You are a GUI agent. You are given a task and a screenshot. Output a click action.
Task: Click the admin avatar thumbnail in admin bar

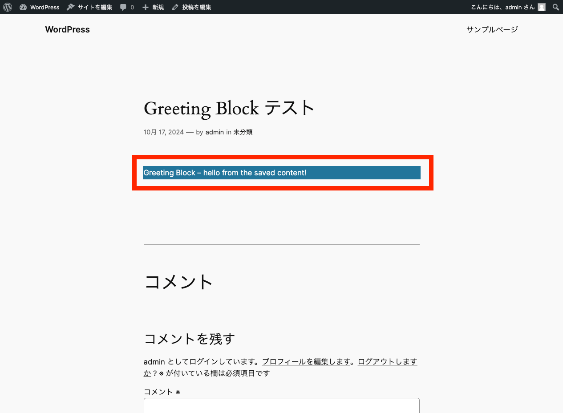[542, 7]
